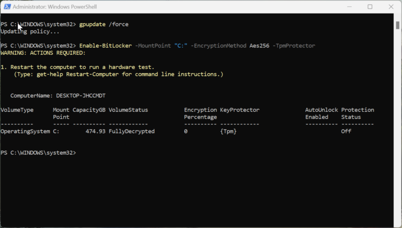
Task: Click the 'VolumeStatus' column header
Action: (x=128, y=110)
